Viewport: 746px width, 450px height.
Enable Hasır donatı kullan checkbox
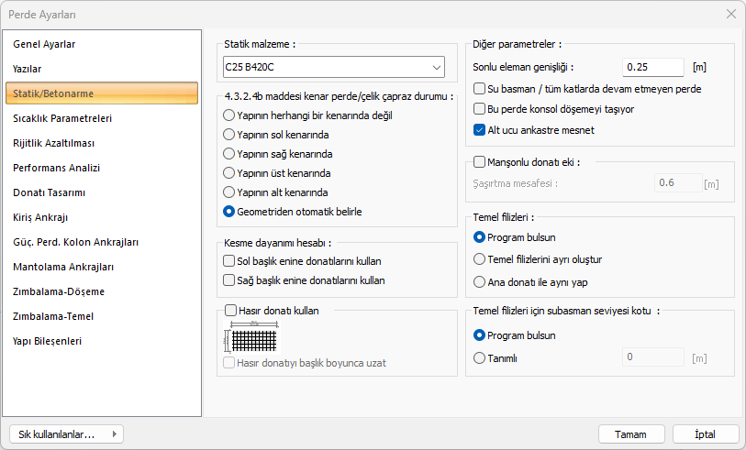(x=230, y=311)
